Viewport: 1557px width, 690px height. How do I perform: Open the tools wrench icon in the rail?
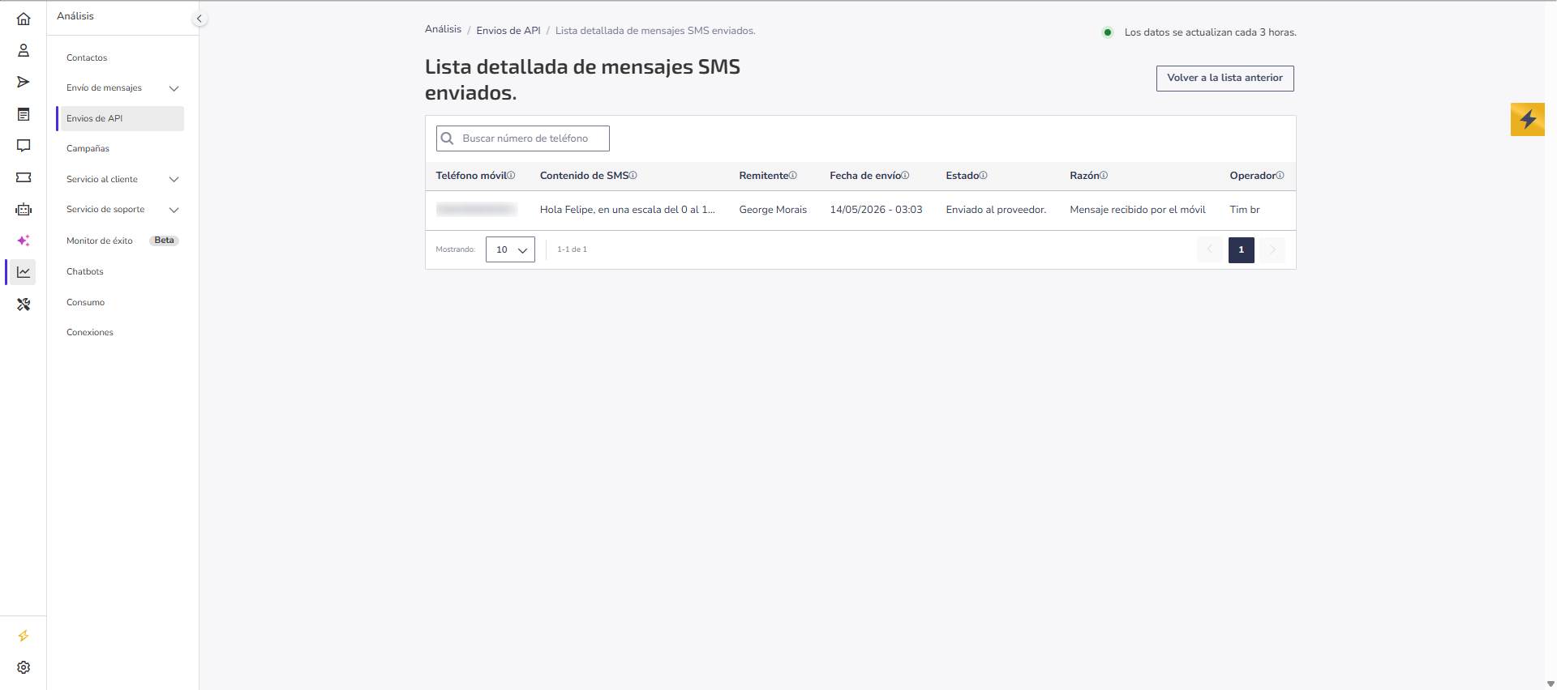point(24,305)
